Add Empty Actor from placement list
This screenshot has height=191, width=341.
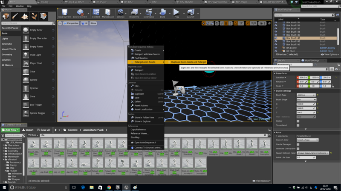38,30
